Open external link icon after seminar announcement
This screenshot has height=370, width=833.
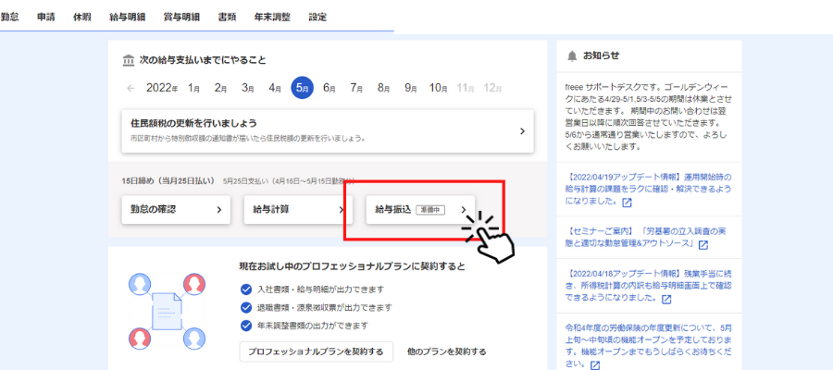702,245
